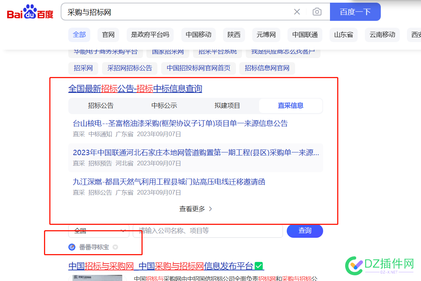421x281 pixels.
Task: Select the 中国移动 filter chip
Action: 198,35
